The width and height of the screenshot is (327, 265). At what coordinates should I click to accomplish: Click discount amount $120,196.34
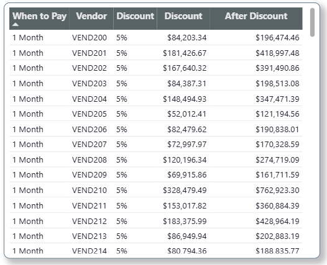(185, 159)
